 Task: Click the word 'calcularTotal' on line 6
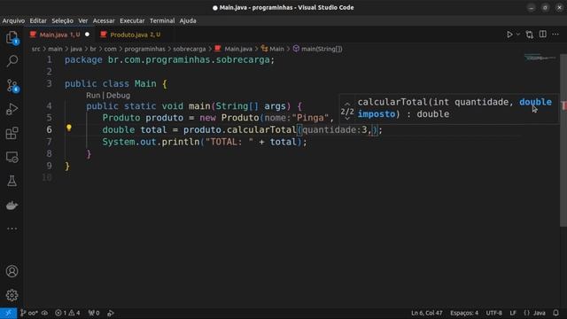click(261, 130)
